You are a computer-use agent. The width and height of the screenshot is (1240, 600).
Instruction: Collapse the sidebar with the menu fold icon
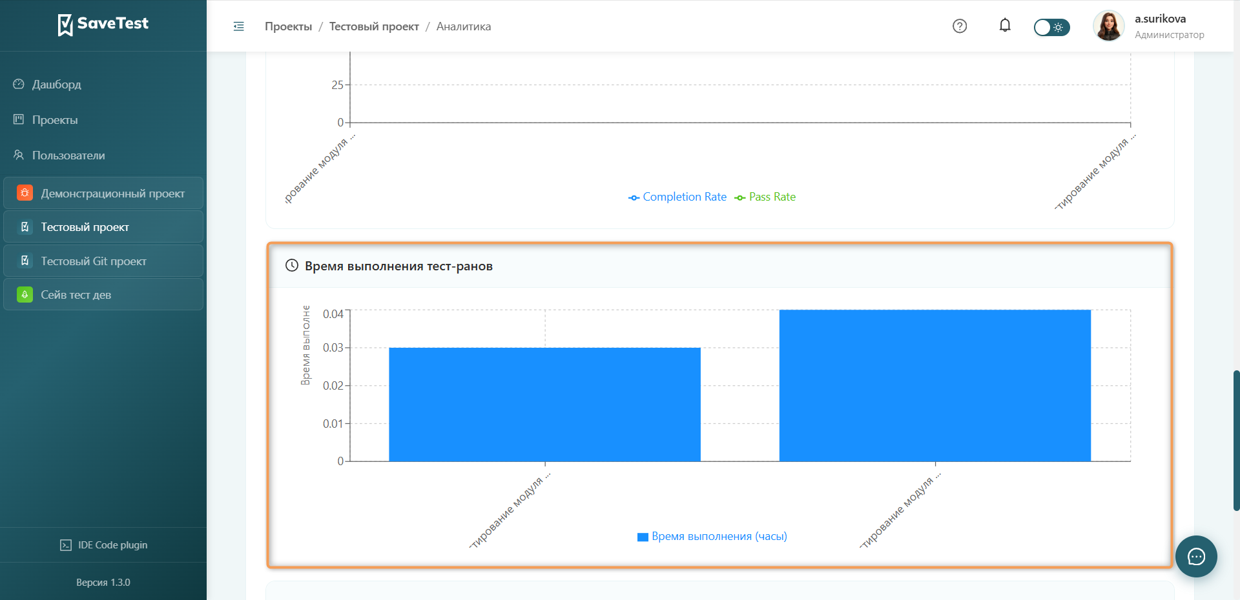click(x=239, y=26)
